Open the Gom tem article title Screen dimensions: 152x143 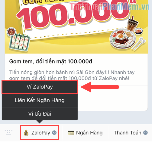click(51, 61)
